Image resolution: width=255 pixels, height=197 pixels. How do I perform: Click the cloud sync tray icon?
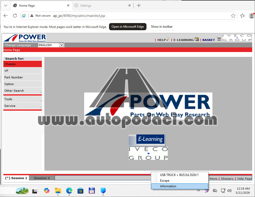(215, 191)
